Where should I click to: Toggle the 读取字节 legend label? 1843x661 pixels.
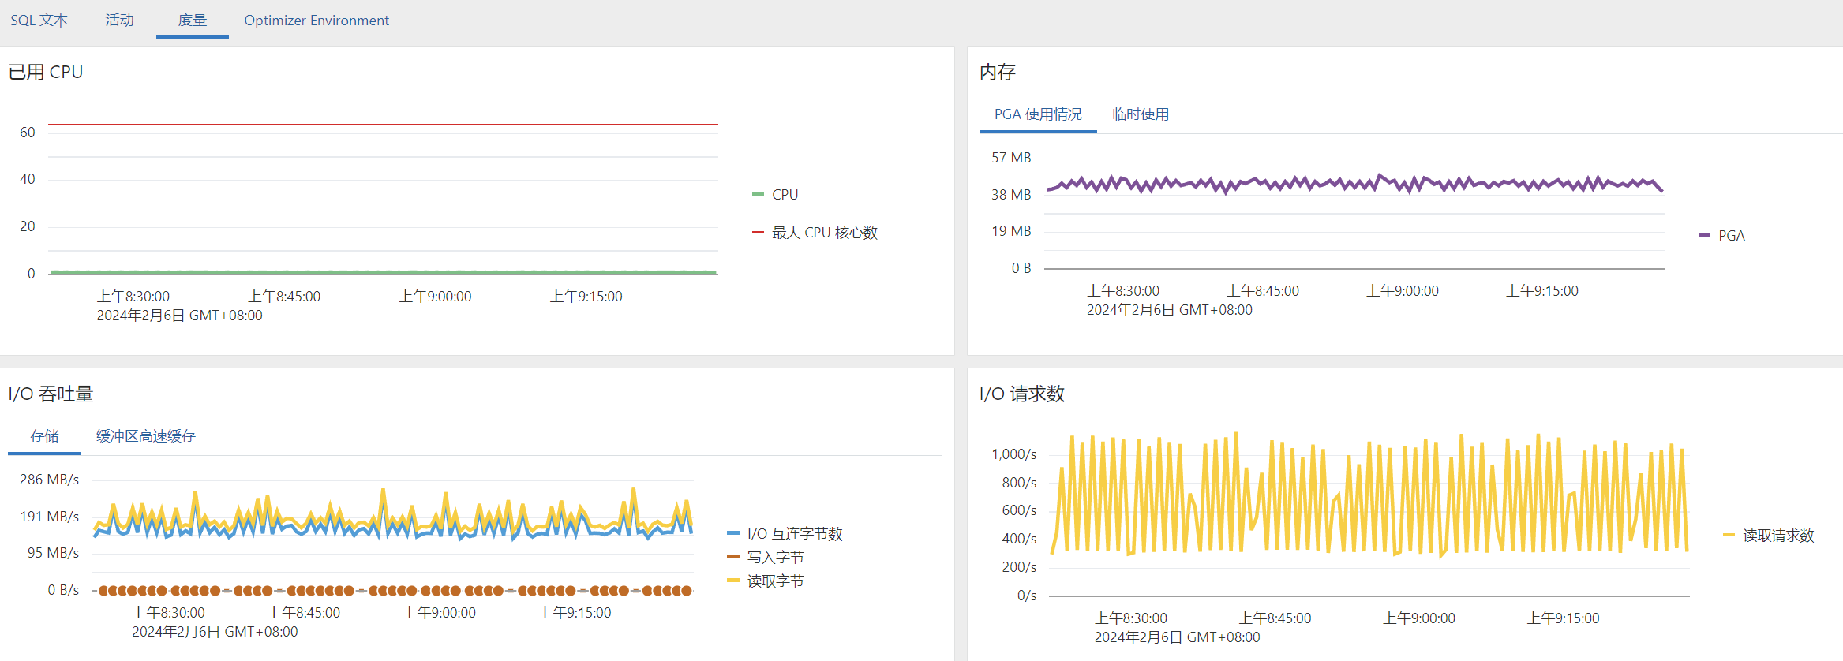(775, 581)
